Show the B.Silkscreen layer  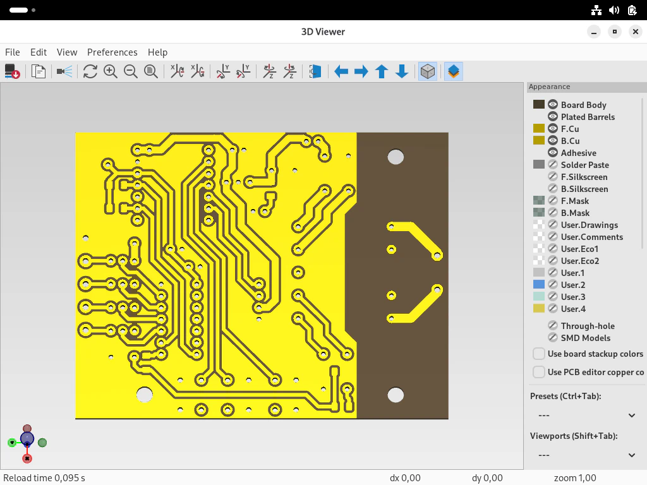(x=552, y=188)
